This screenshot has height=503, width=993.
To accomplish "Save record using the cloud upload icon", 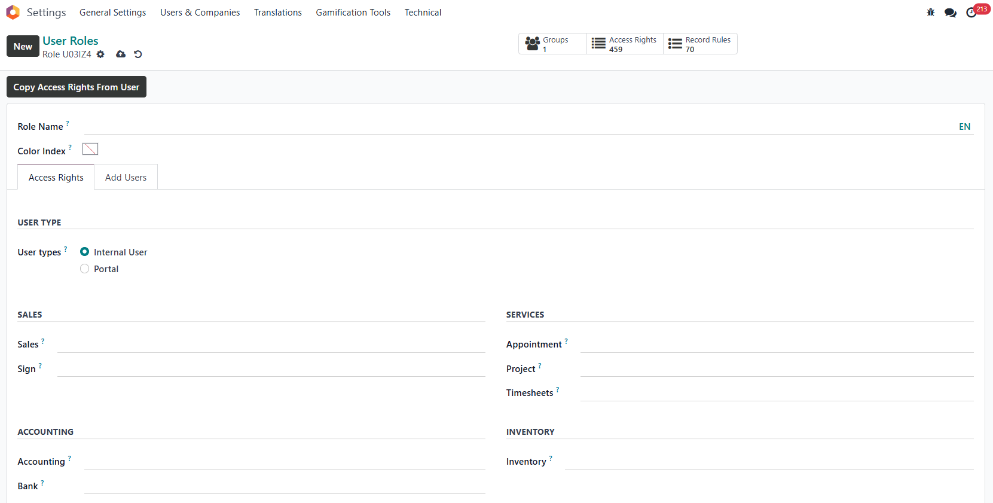I will coord(121,54).
